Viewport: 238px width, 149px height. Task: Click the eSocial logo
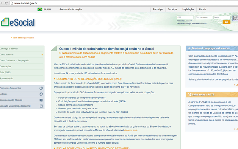click(18, 22)
